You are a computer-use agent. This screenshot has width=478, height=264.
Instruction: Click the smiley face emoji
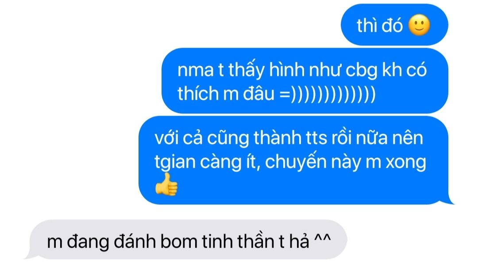click(419, 25)
